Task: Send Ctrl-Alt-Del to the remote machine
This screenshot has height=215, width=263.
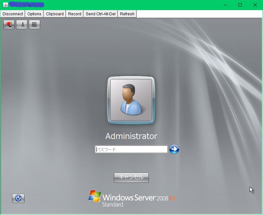Action: [101, 14]
